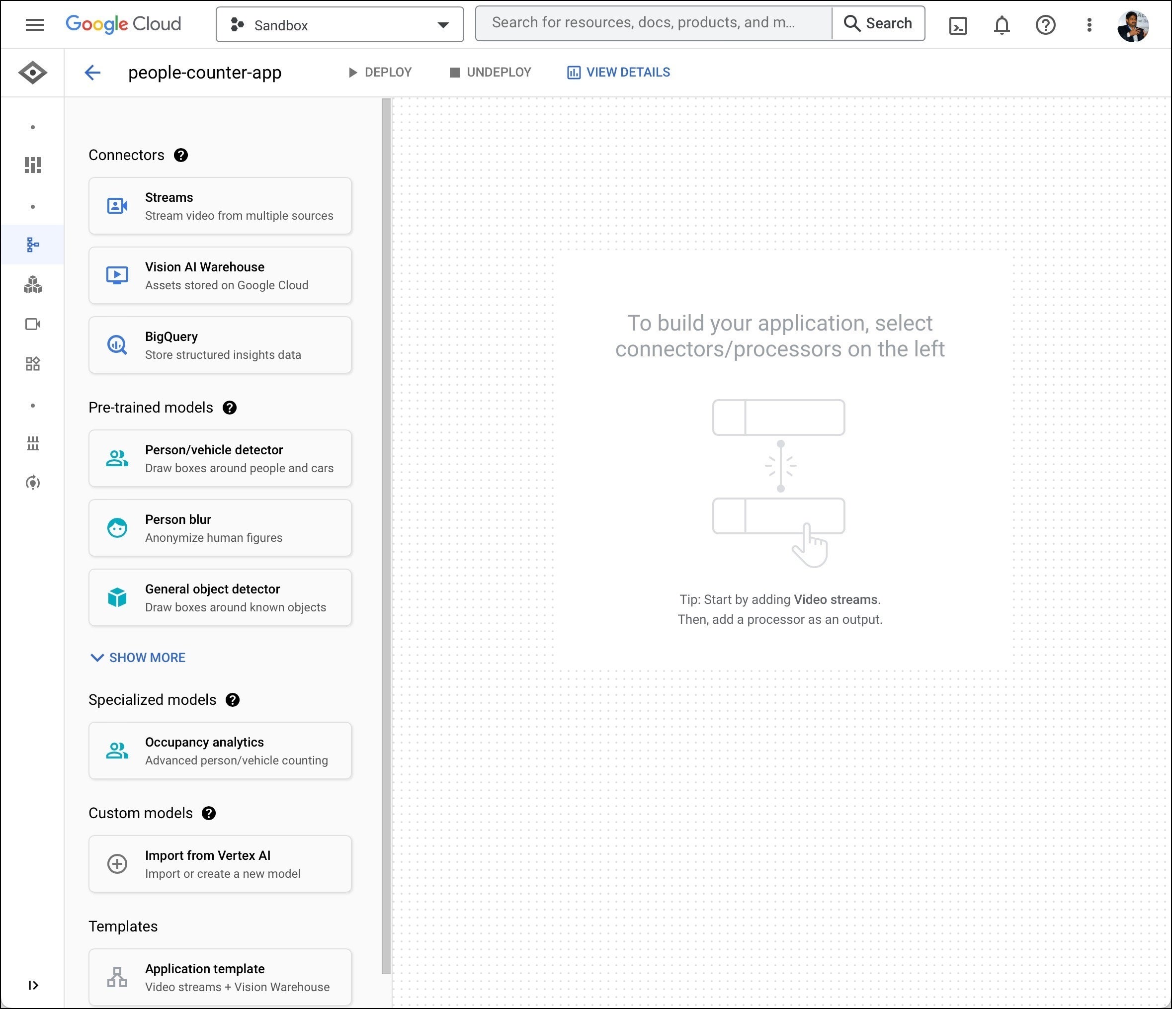1172x1009 pixels.
Task: Click the left panel vertical scrollbar
Action: (386, 536)
